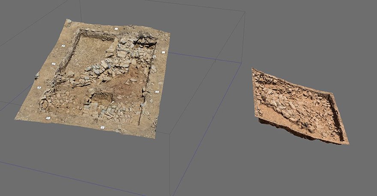Select the bottom-right corner tip of the small model

tap(347, 143)
